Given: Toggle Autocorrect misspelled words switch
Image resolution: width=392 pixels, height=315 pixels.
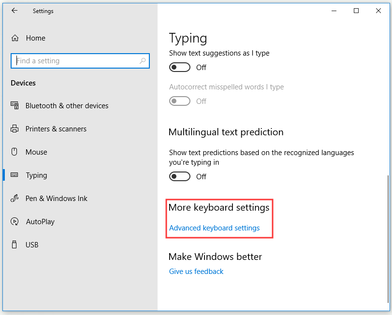Looking at the screenshot, I should (x=179, y=101).
